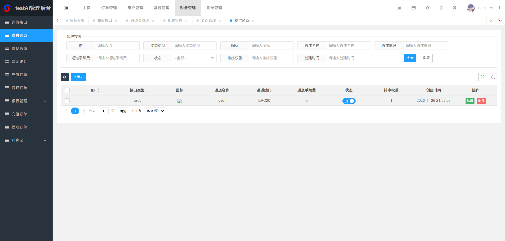The height and width of the screenshot is (241, 505).
Task: Open the 配置管理 tab
Action: pos(175,20)
